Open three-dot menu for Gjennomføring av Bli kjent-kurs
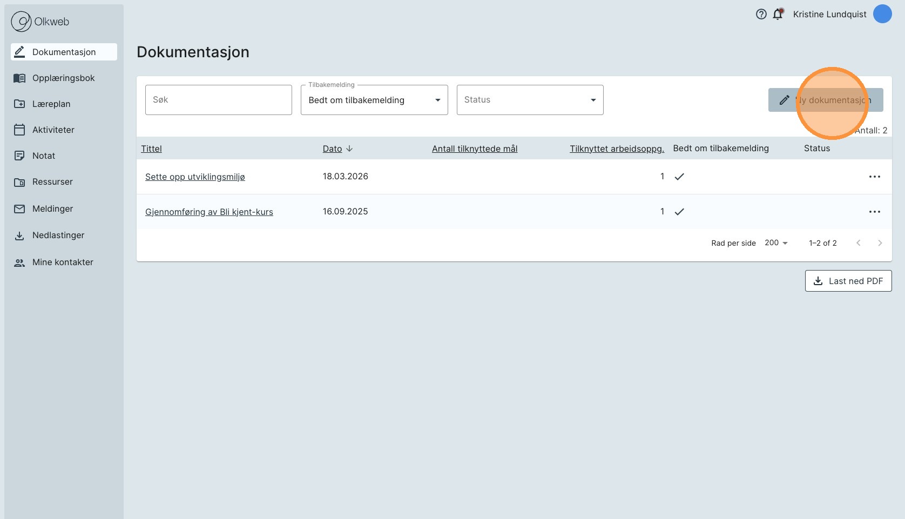 point(874,212)
